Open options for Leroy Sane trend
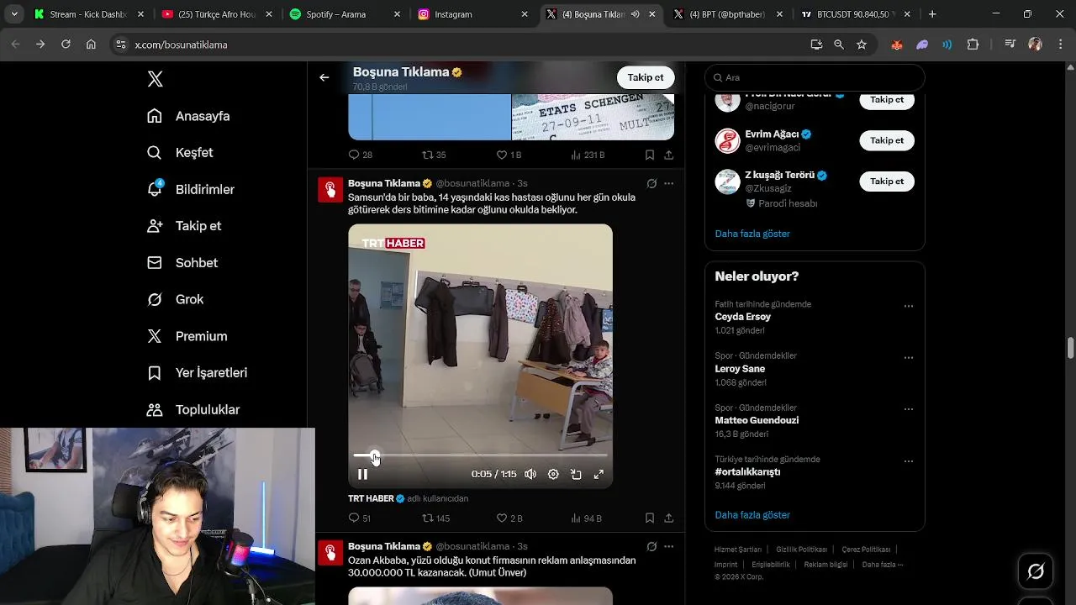The width and height of the screenshot is (1076, 605). tap(908, 358)
